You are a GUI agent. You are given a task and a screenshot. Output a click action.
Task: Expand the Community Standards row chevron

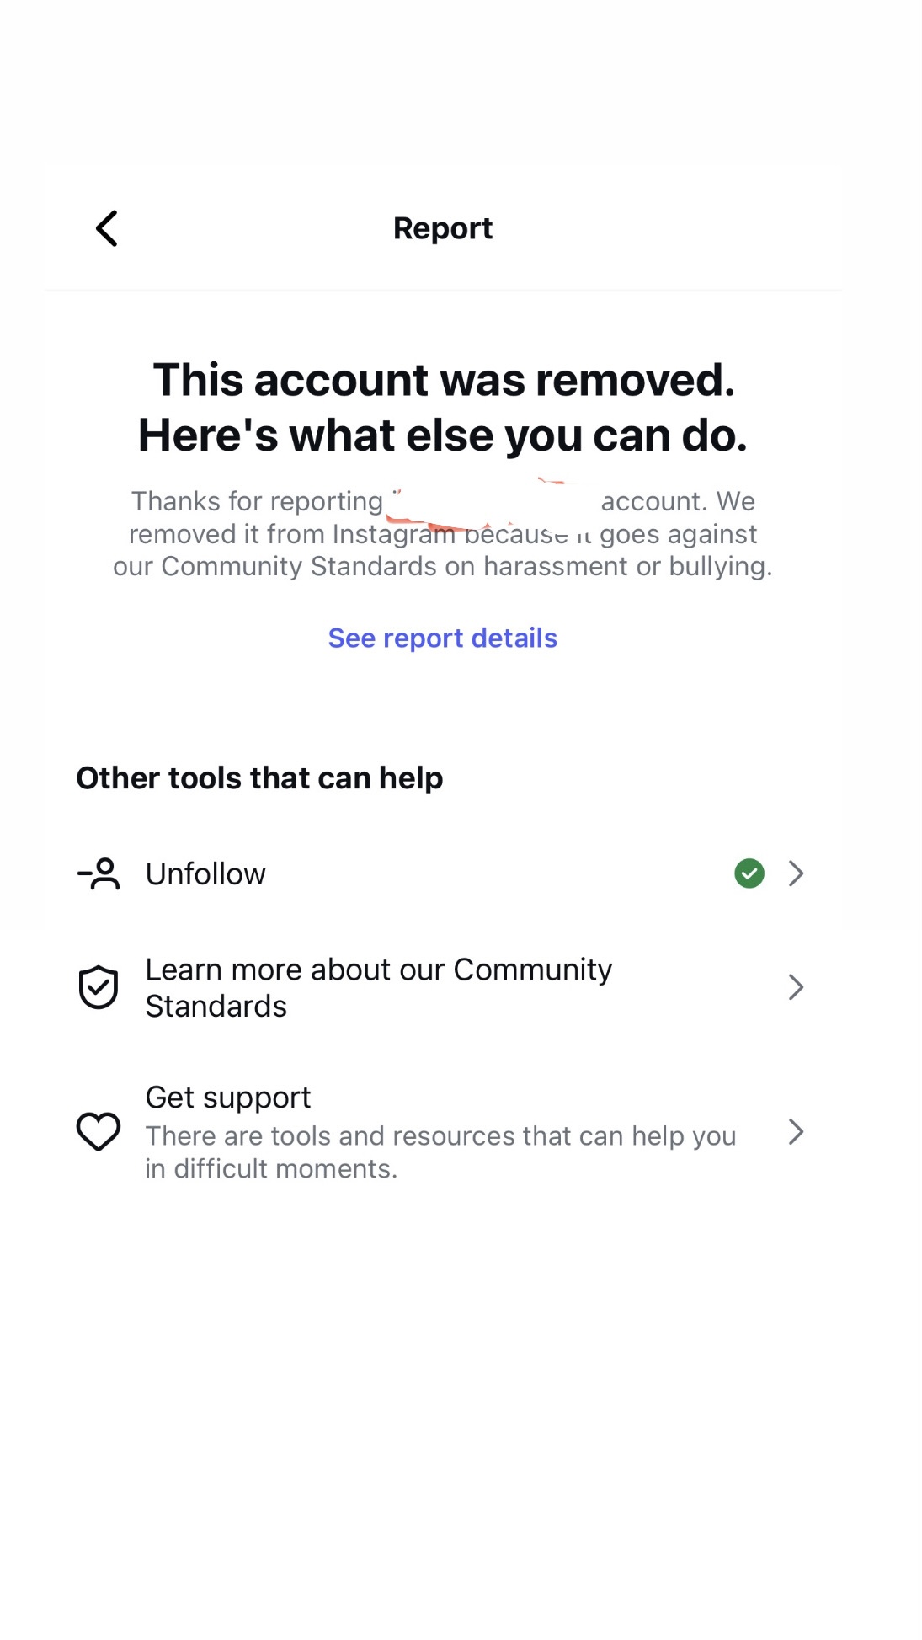[x=796, y=987]
